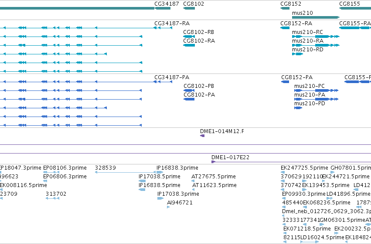Screen dimensions: 371x244
Task: Click the 313702 EST label
Action: click(x=56, y=194)
